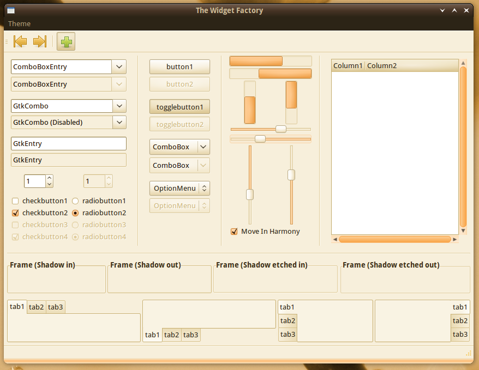479x370 pixels.
Task: Click the down scroll arrow beside the column list
Action: [463, 231]
